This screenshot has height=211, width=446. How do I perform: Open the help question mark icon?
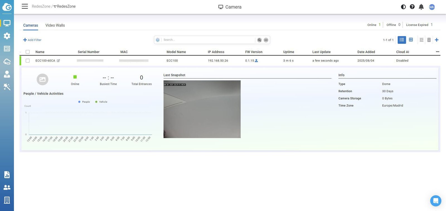tap(412, 7)
